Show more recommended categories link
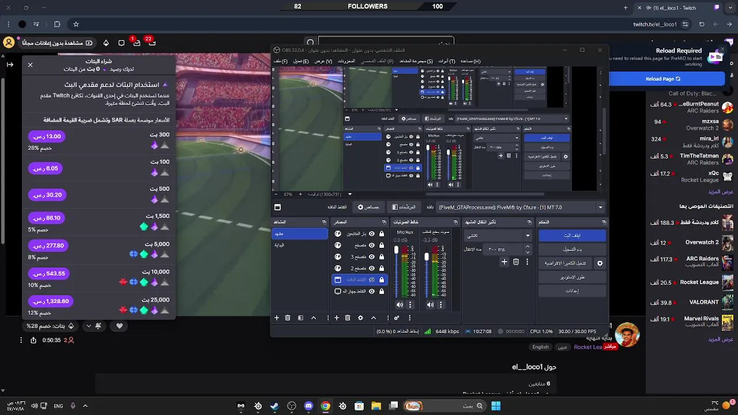This screenshot has width=738, height=415. (x=721, y=339)
